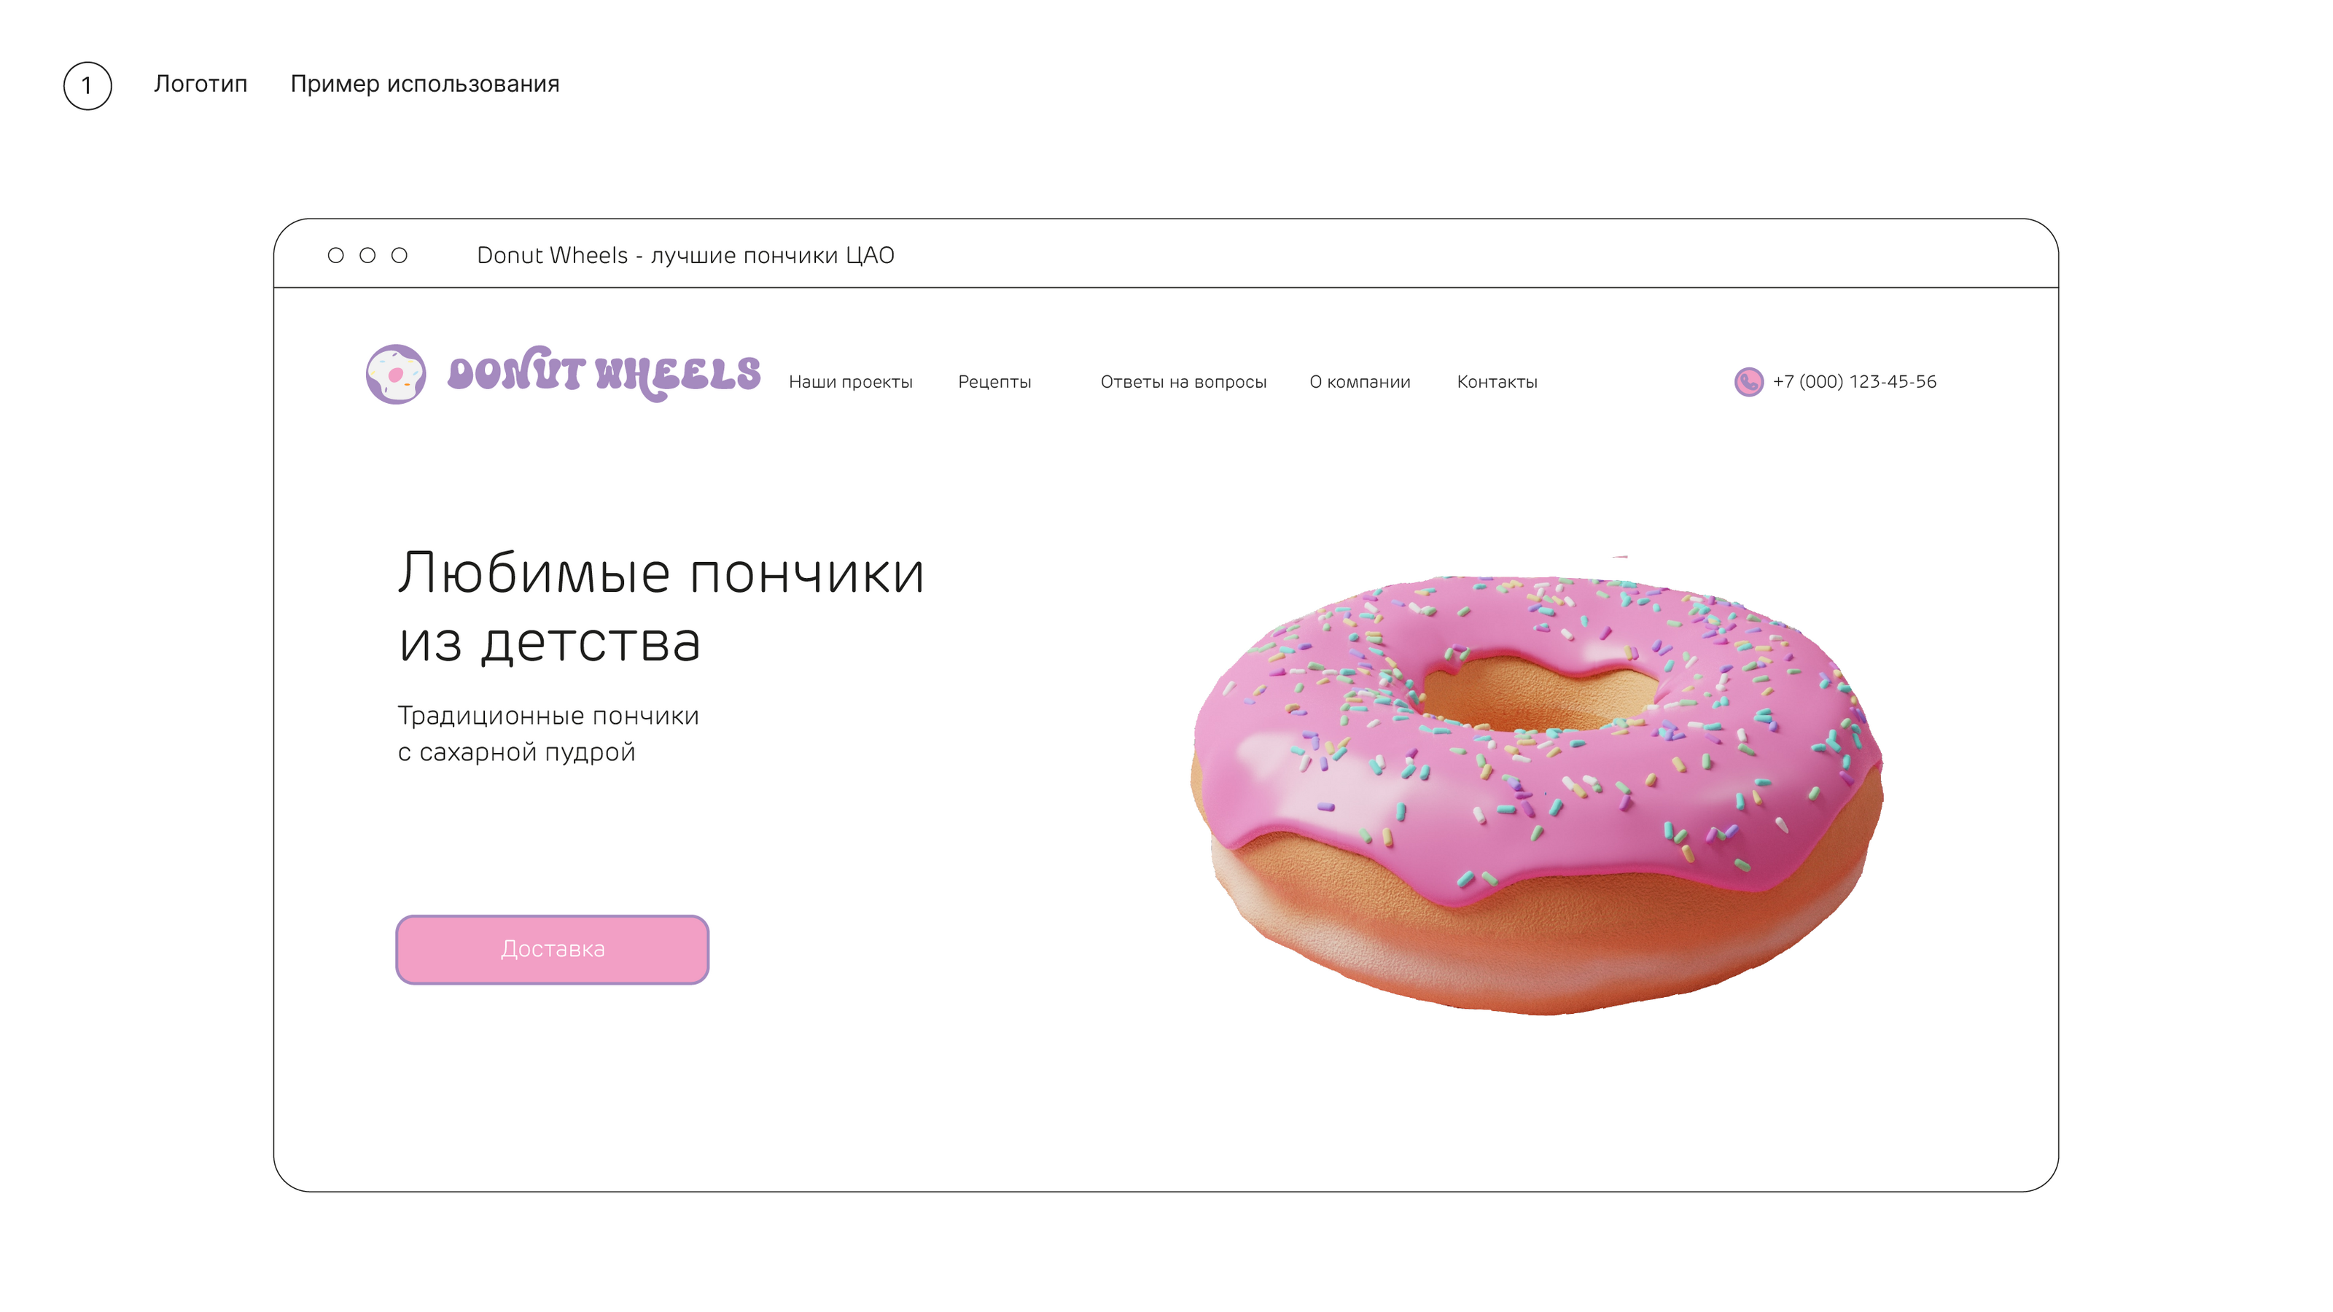Call the +7 (000) 123-45-56 number link

point(1854,381)
